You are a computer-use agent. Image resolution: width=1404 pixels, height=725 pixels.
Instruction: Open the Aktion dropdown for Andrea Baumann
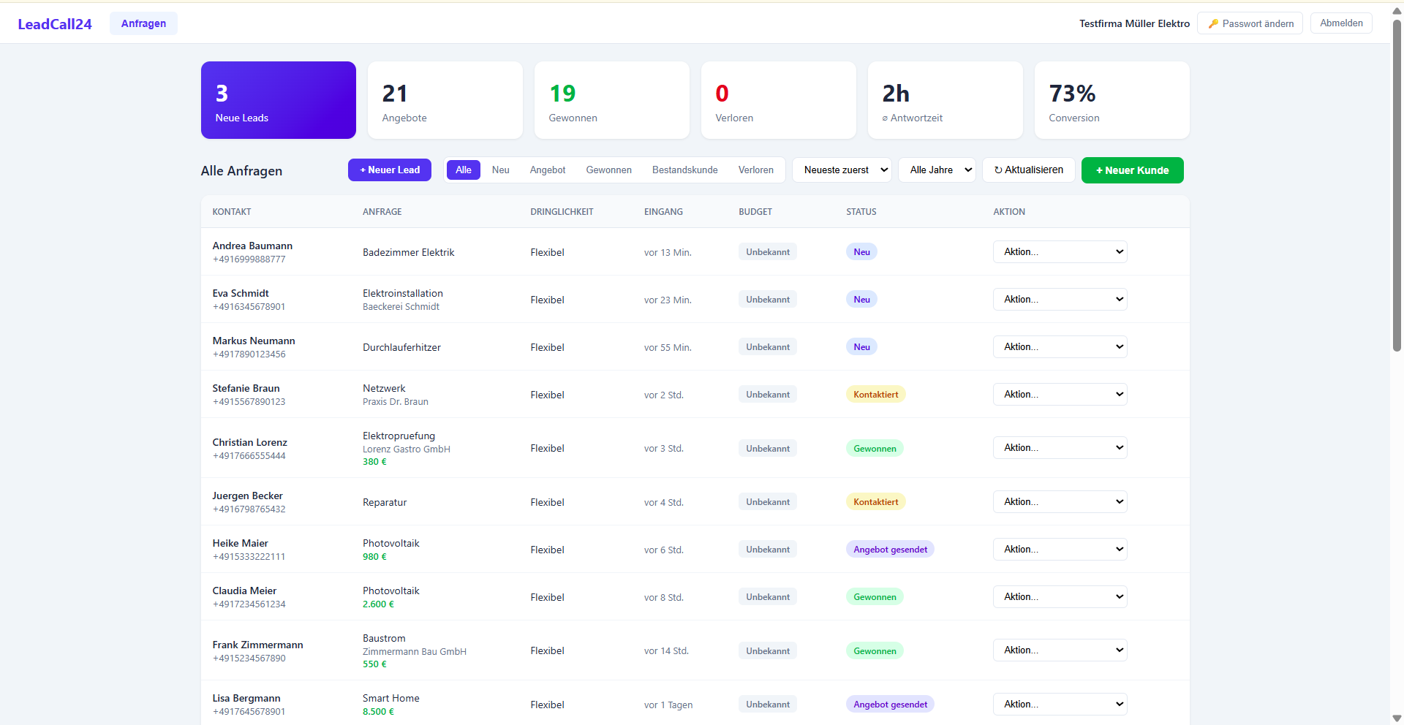pos(1060,251)
